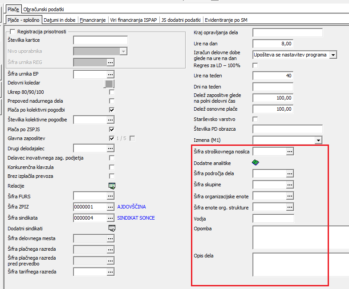Open lookup for Šifra organizacijske enote
The height and width of the screenshot is (289, 349).
290,196
